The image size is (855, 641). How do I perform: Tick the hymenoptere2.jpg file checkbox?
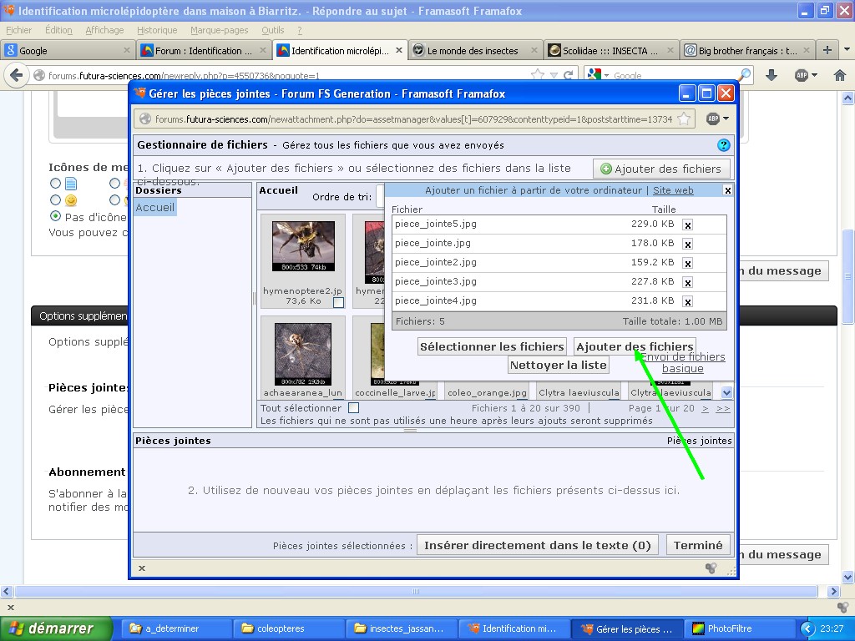pyautogui.click(x=339, y=302)
